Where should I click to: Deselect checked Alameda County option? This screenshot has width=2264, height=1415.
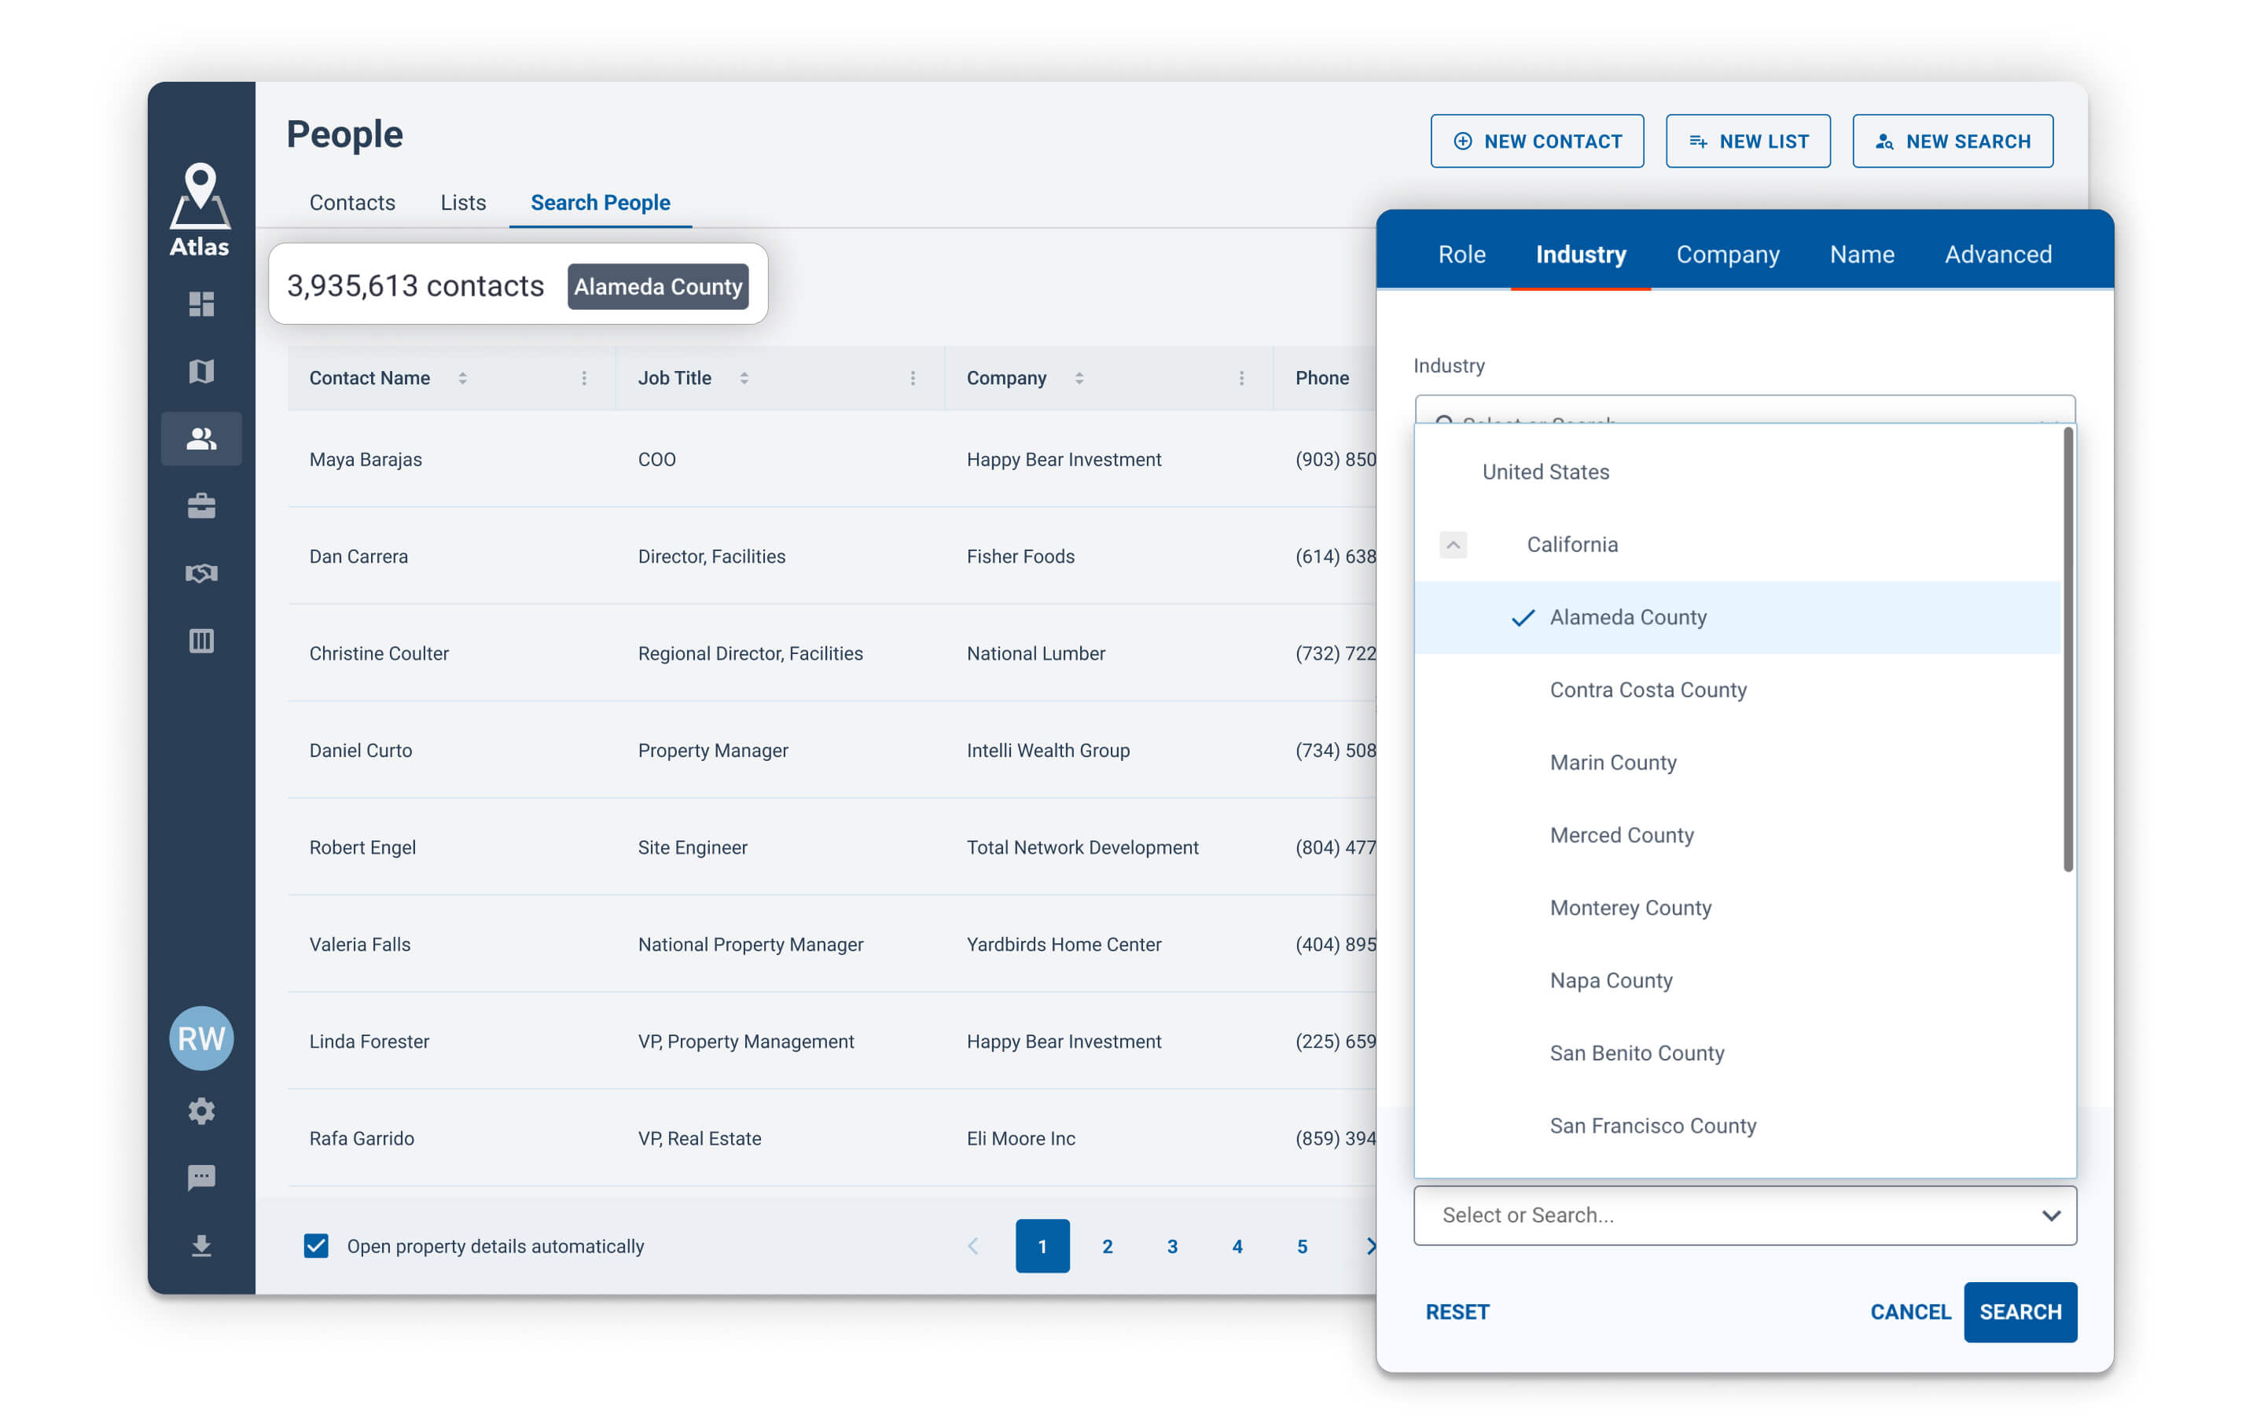1628,618
